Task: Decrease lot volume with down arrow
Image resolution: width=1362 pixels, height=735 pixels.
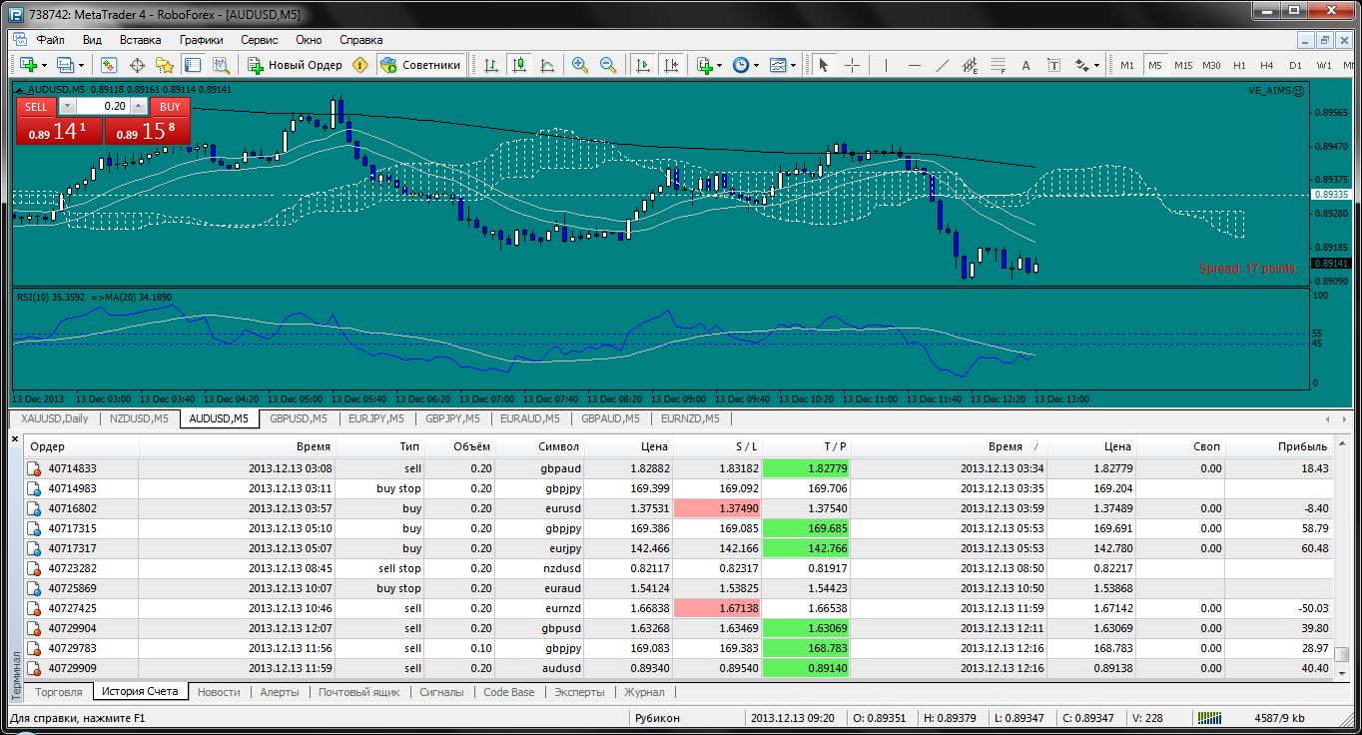Action: coord(67,106)
